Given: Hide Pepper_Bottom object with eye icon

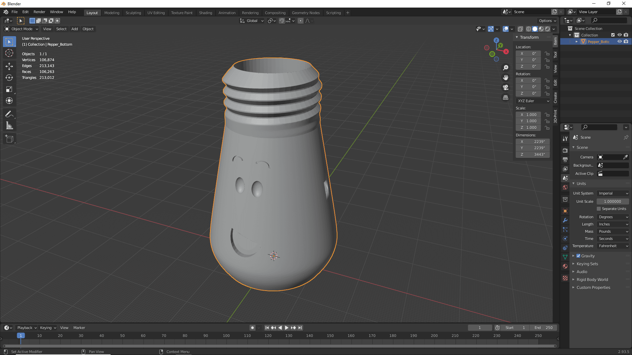Looking at the screenshot, I should tap(619, 41).
